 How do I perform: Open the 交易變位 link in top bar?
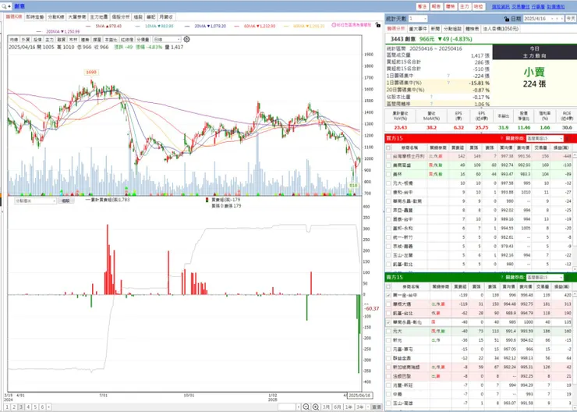click(x=521, y=6)
